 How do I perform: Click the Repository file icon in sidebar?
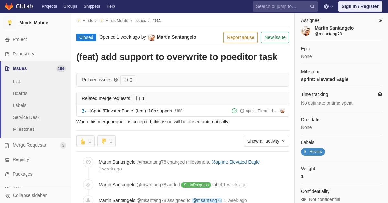7,54
